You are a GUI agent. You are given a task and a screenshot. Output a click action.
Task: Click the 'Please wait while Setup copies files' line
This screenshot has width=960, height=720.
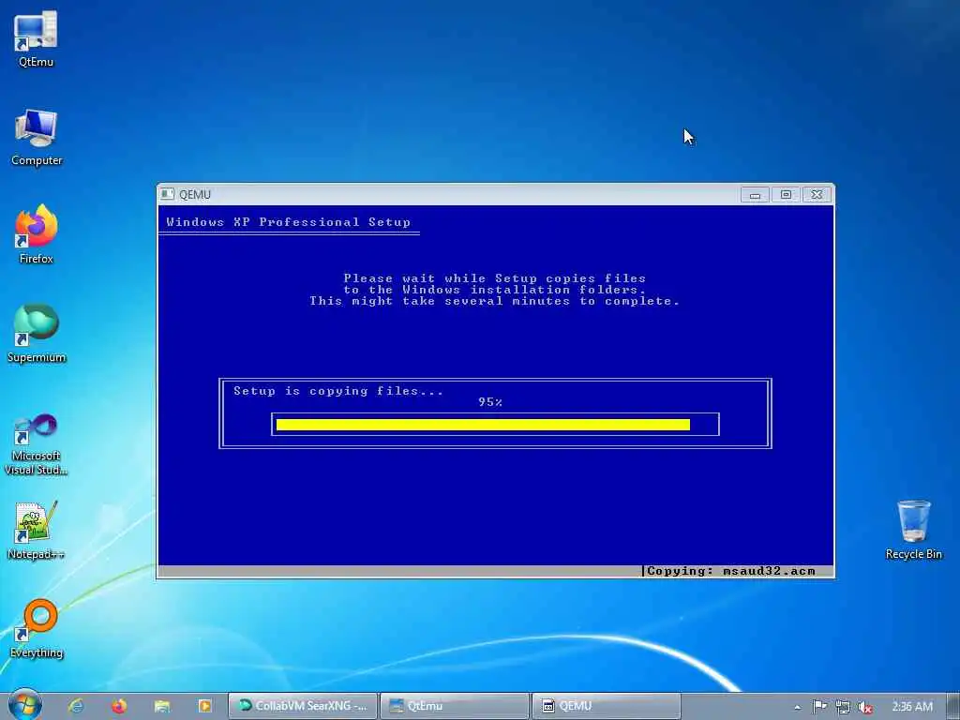click(495, 277)
